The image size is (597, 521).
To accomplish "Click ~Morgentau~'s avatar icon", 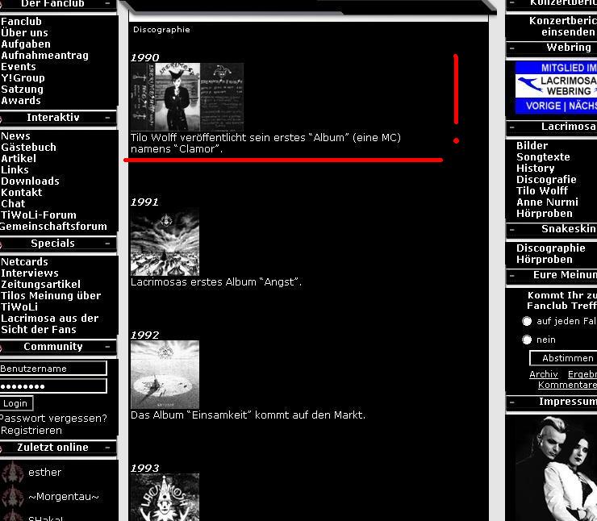I will (x=12, y=496).
